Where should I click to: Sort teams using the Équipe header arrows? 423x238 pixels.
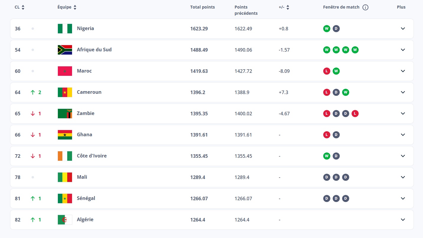click(x=75, y=7)
